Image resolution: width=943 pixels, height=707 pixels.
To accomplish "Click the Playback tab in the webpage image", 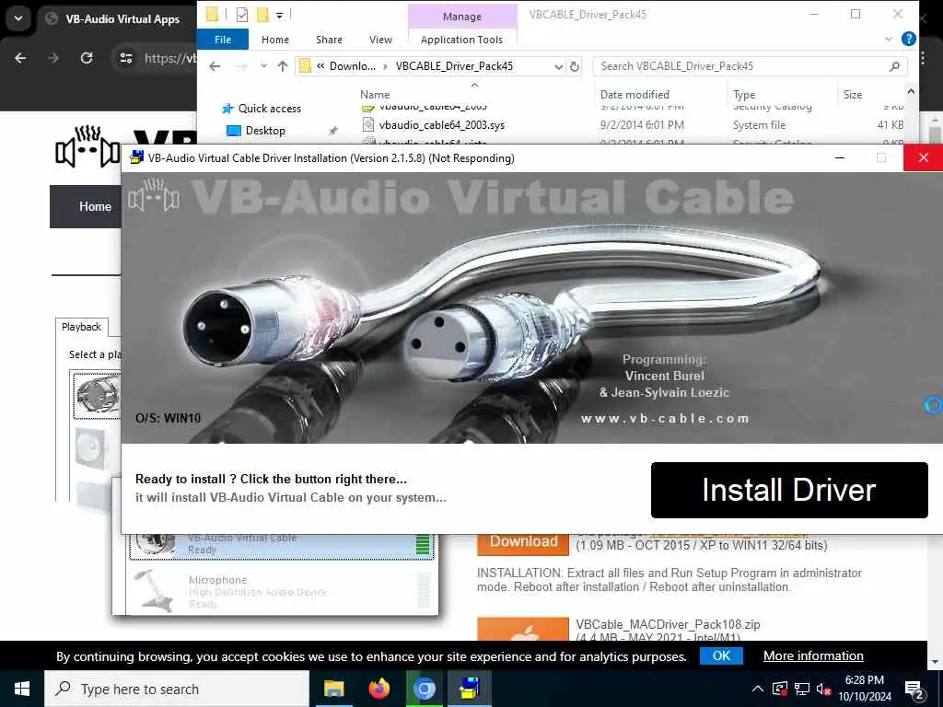I will click(81, 327).
